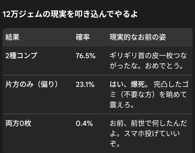Select the 76.5% probability value
Image resolution: width=195 pixels, height=153 pixels.
pyautogui.click(x=86, y=56)
